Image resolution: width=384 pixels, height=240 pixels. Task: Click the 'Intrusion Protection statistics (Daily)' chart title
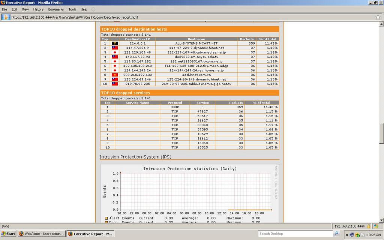[190, 169]
